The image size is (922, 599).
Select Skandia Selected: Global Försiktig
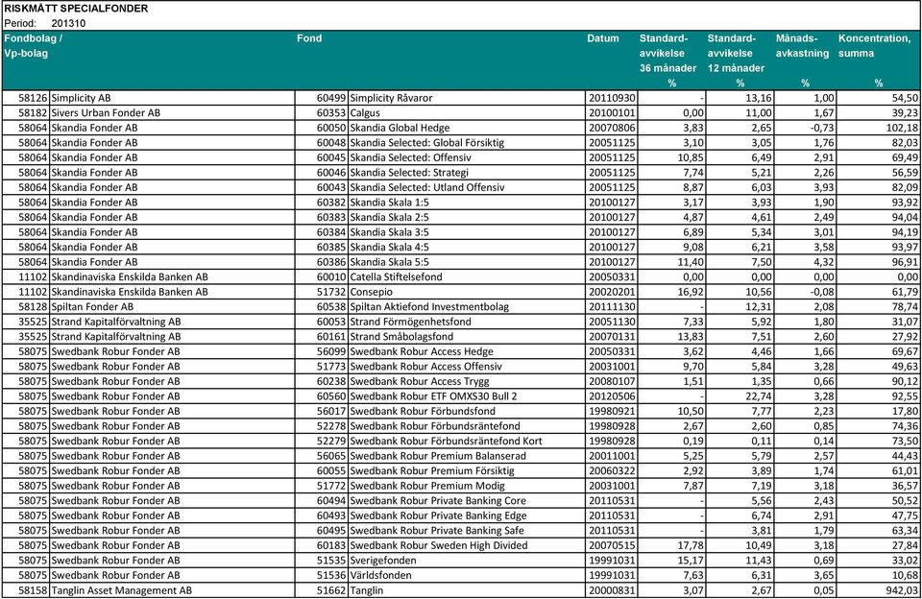[x=426, y=143]
